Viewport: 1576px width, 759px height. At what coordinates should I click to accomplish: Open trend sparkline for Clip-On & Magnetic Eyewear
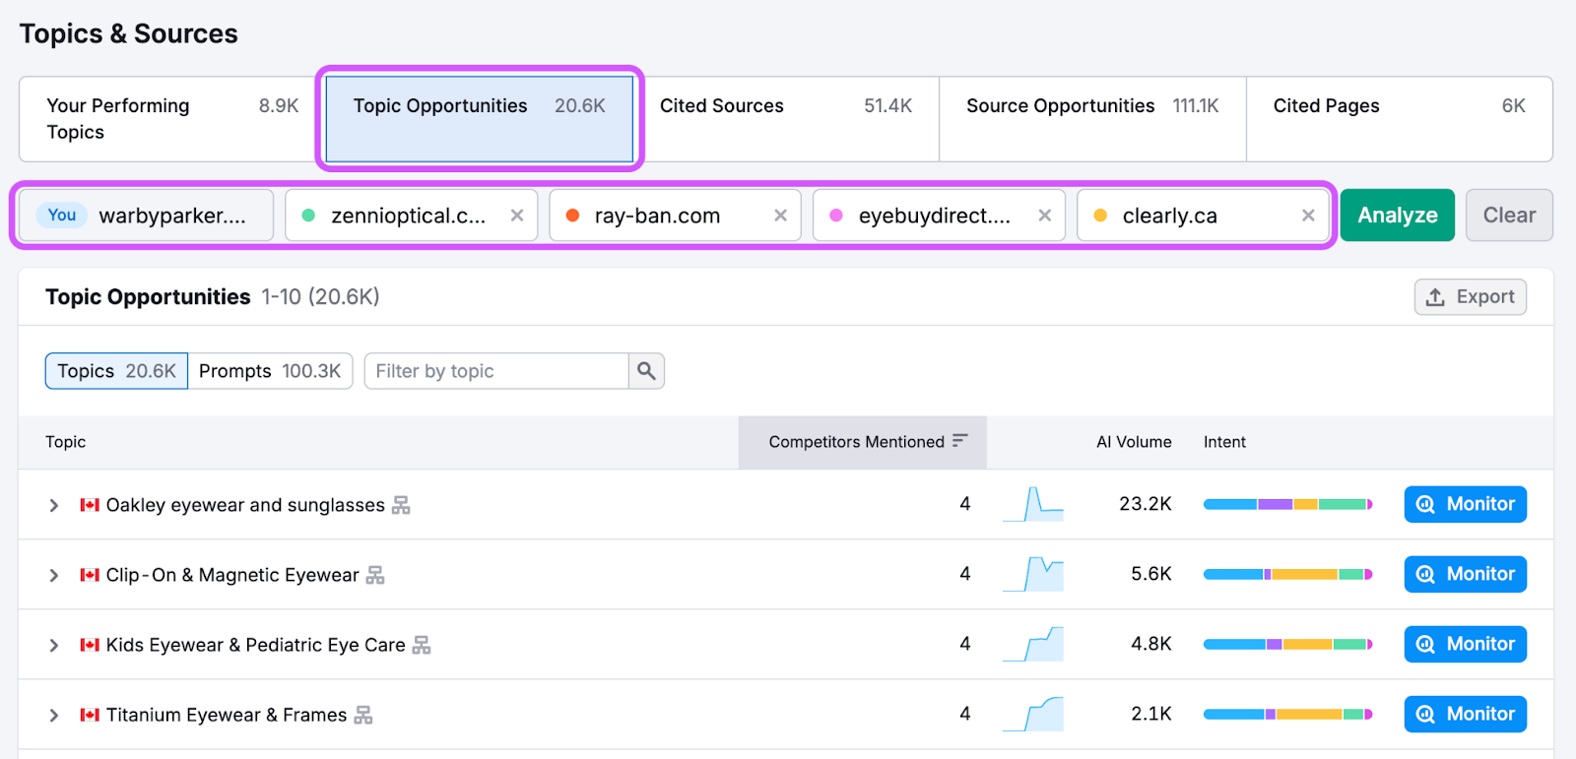[x=1033, y=574]
